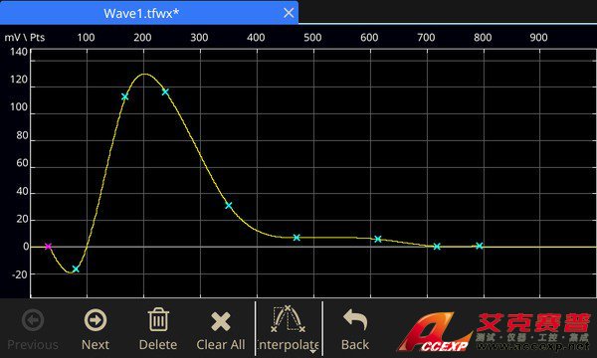Select the cyan marker near 470 points
The width and height of the screenshot is (597, 358).
(x=297, y=238)
